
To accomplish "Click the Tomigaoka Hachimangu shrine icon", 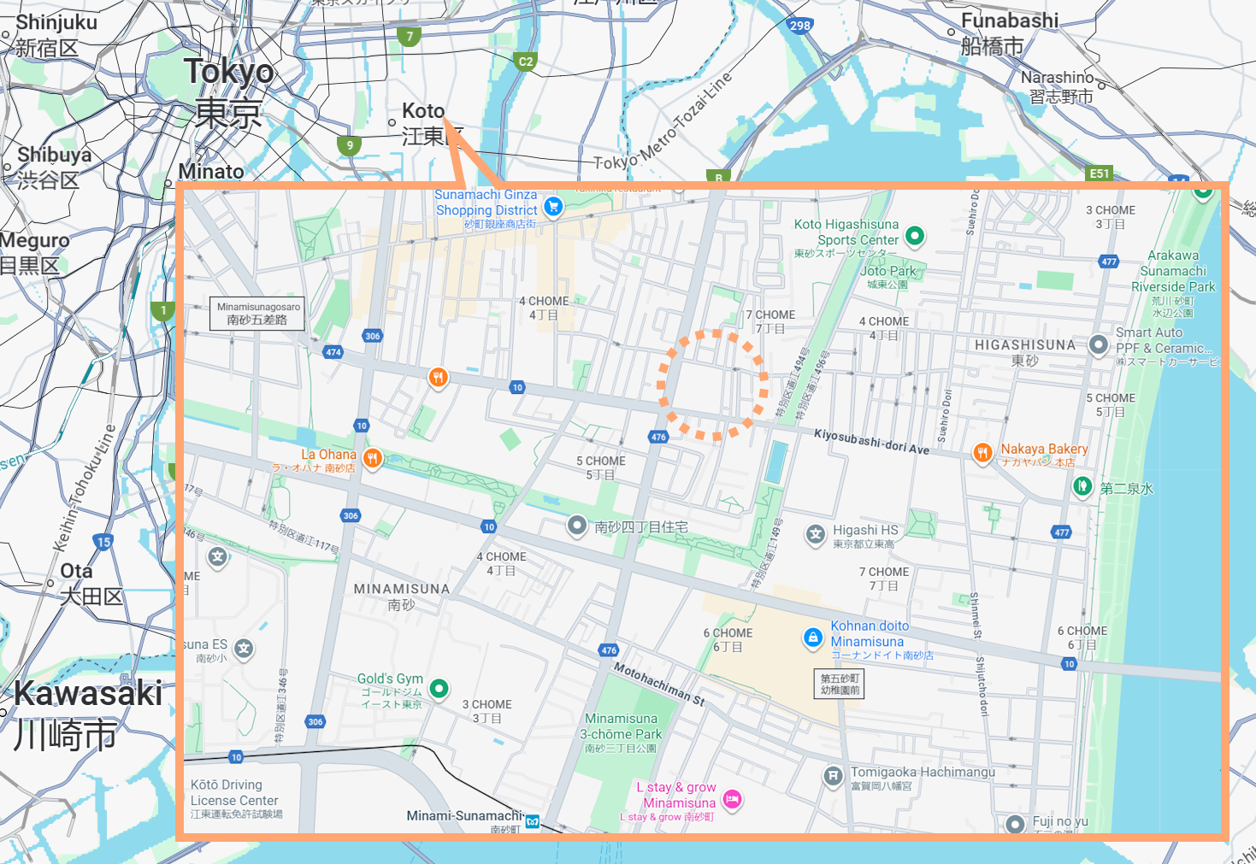I will (x=834, y=777).
